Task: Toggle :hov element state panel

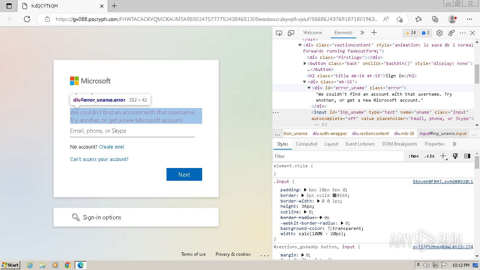Action: [414, 156]
